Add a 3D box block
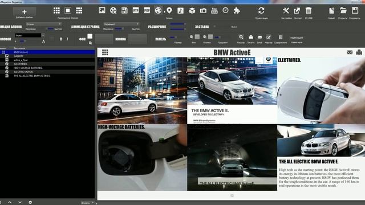365x205 pixels. pos(192,10)
